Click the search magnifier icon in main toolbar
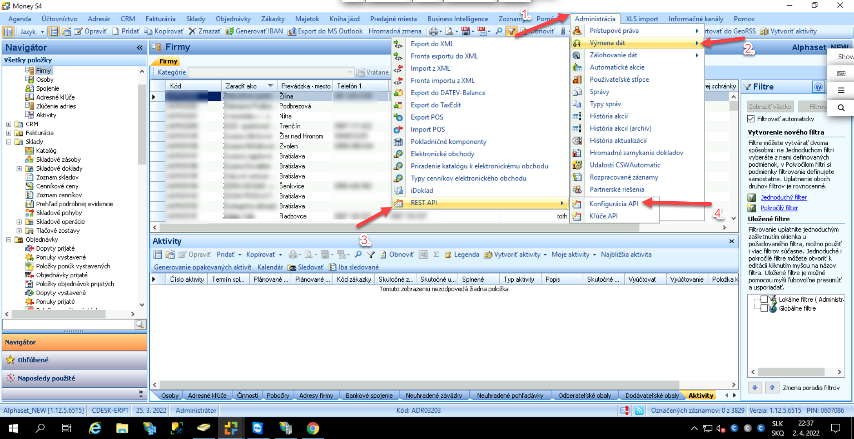Viewport: 854px width, 439px height. point(499,32)
